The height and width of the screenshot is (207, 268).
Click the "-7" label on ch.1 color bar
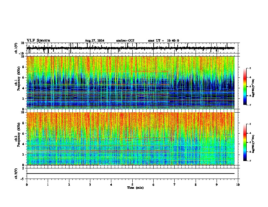pyautogui.click(x=249, y=105)
